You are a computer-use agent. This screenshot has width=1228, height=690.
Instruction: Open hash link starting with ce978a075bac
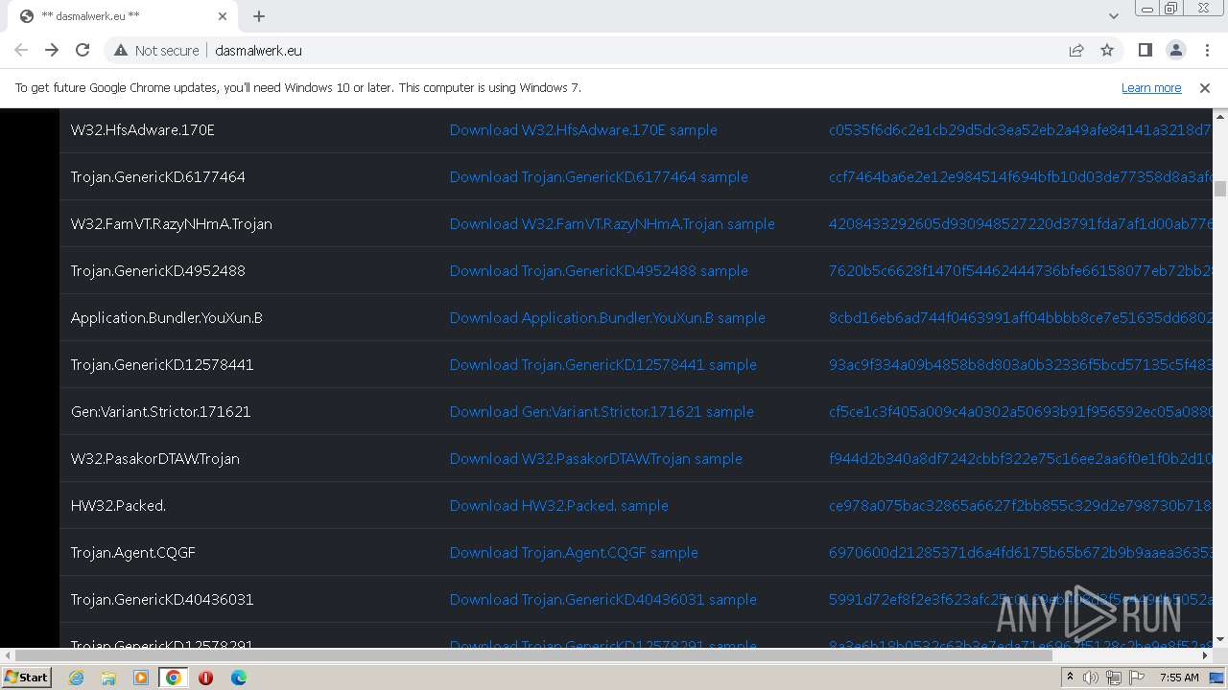point(1021,505)
